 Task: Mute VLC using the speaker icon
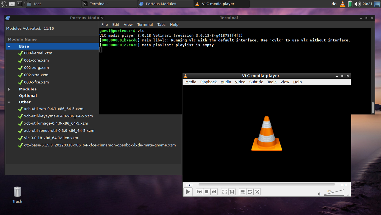tap(319, 194)
